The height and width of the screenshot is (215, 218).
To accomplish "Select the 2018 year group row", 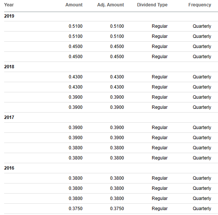I will (x=111, y=67).
